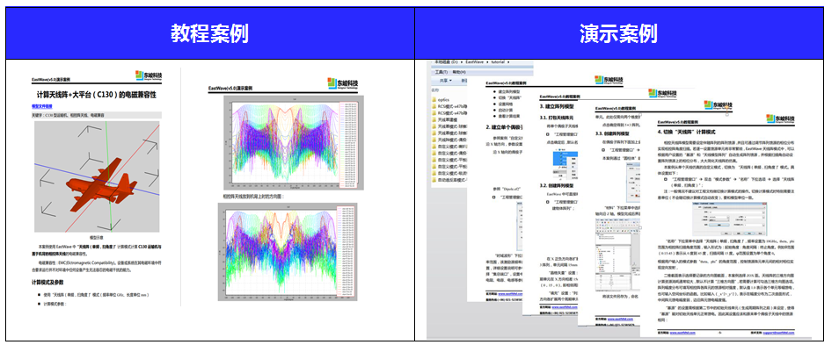Click 东峻科技 logo on section 4 page

(x=781, y=119)
